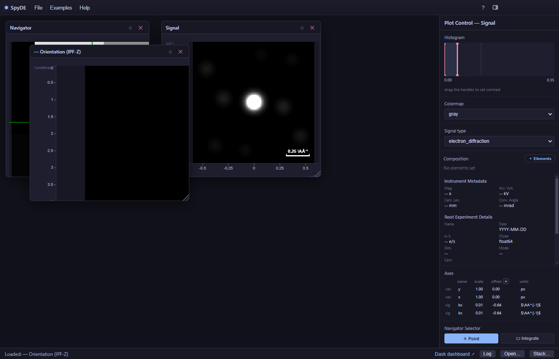Close the Orientation (IPF-Z) window
Viewport: 559px width, 359px height.
coord(180,52)
